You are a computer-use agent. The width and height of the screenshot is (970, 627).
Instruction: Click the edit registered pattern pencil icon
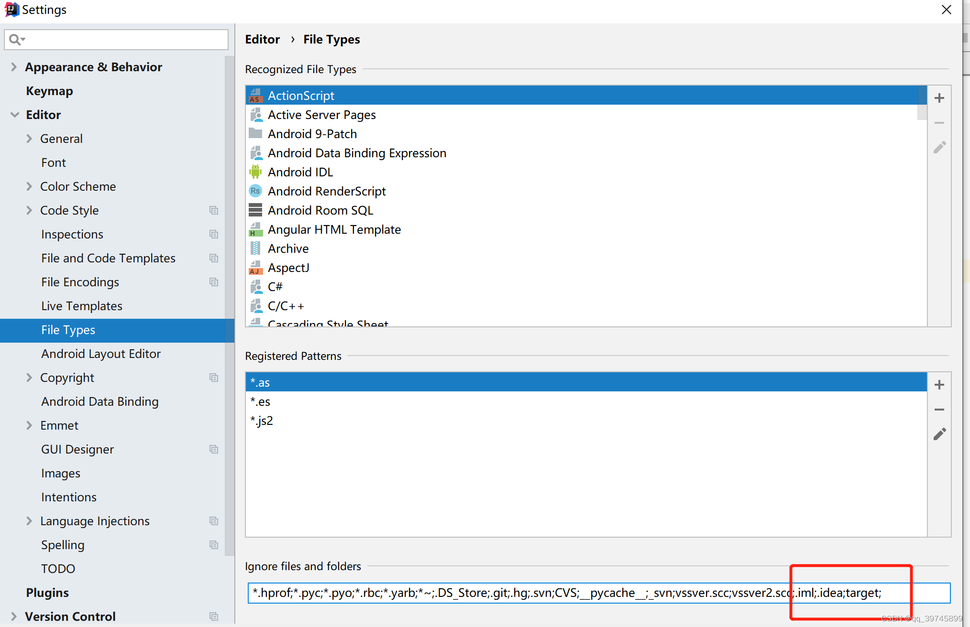939,434
